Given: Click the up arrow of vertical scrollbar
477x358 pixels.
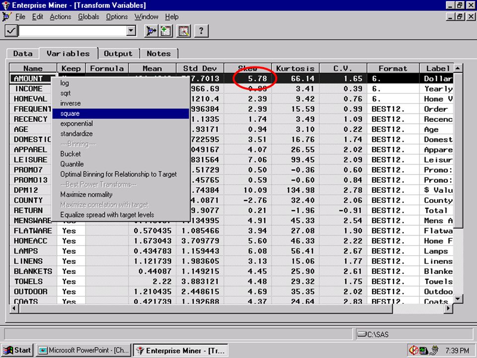Looking at the screenshot, I should point(458,68).
